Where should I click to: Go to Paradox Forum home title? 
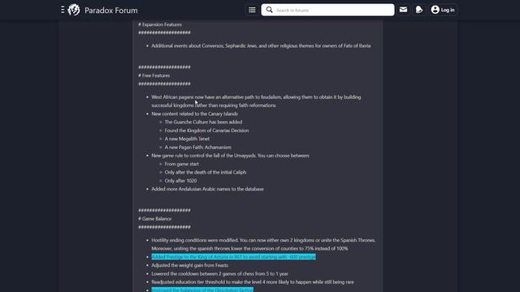tap(110, 11)
